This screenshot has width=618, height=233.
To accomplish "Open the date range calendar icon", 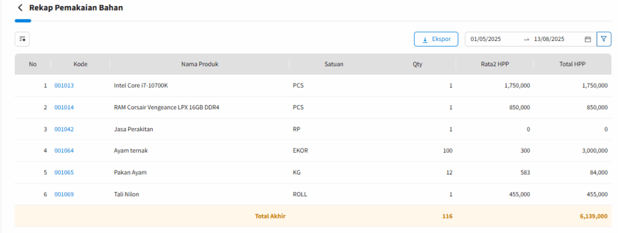I will tap(588, 39).
